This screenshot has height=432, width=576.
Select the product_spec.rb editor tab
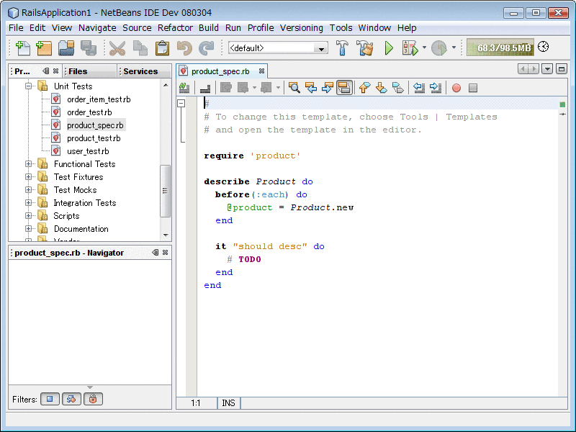[x=220, y=71]
